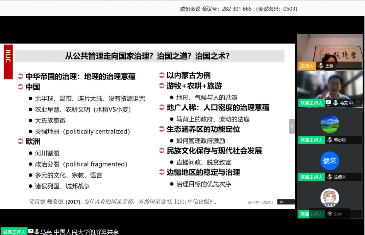365x235 pixels.
Task: Collapse the participant video panel with arrow
Action: 292,126
